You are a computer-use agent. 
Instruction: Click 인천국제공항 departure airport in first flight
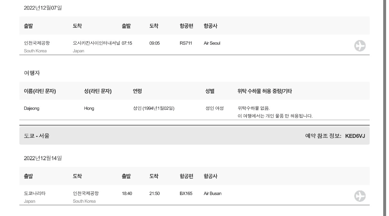click(x=37, y=43)
